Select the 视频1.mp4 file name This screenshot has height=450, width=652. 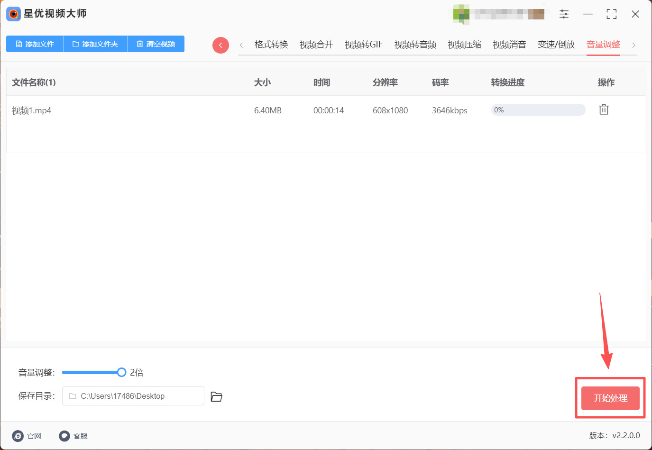31,110
